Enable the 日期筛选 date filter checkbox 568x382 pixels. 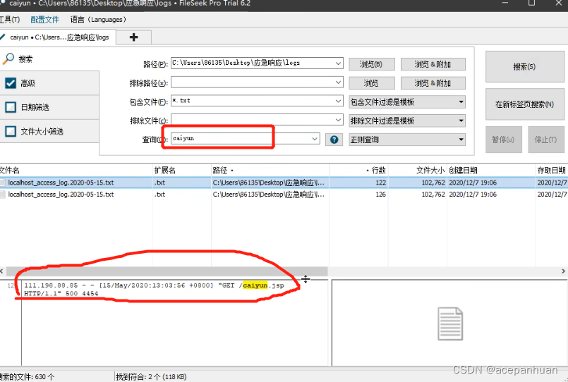click(x=11, y=107)
